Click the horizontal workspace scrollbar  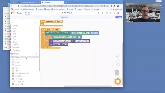pyautogui.click(x=88, y=86)
